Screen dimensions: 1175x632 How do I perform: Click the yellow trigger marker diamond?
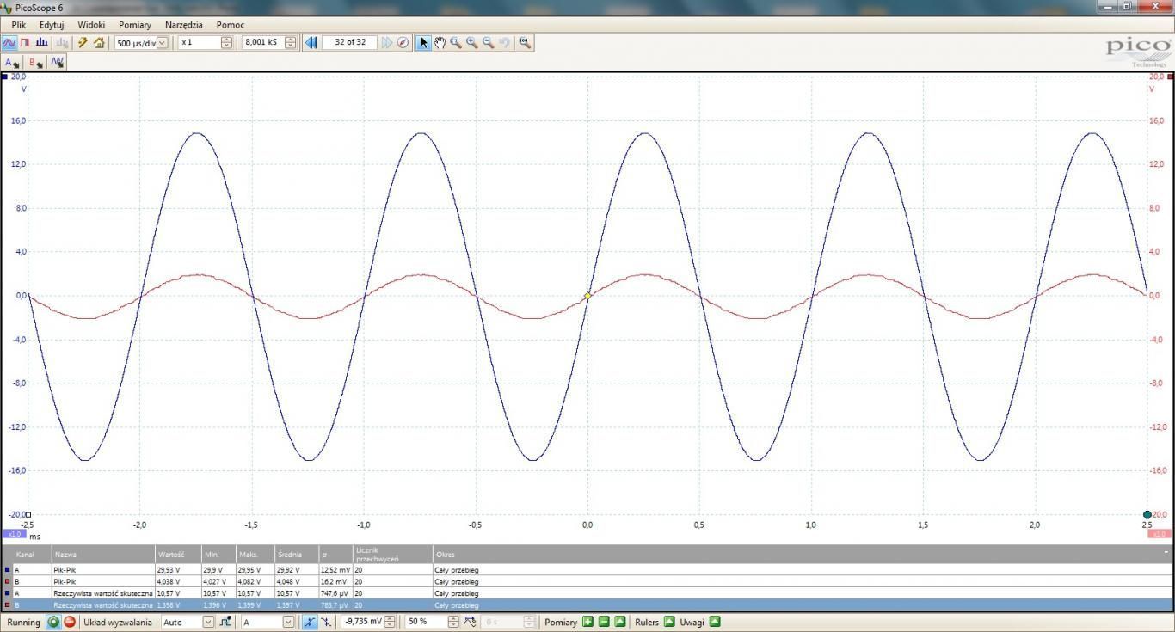(x=587, y=296)
